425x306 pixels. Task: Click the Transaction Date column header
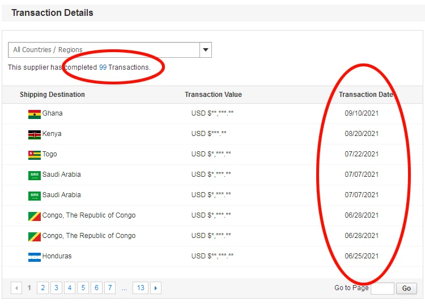pos(365,95)
